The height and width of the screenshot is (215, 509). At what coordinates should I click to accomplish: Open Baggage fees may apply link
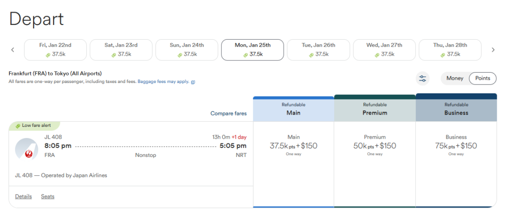(163, 82)
